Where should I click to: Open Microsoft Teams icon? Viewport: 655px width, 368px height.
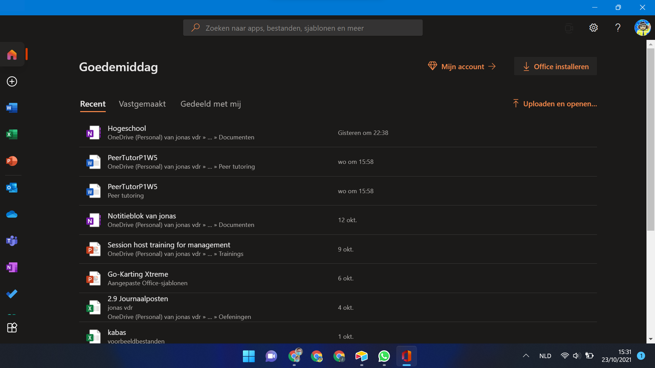click(x=12, y=241)
